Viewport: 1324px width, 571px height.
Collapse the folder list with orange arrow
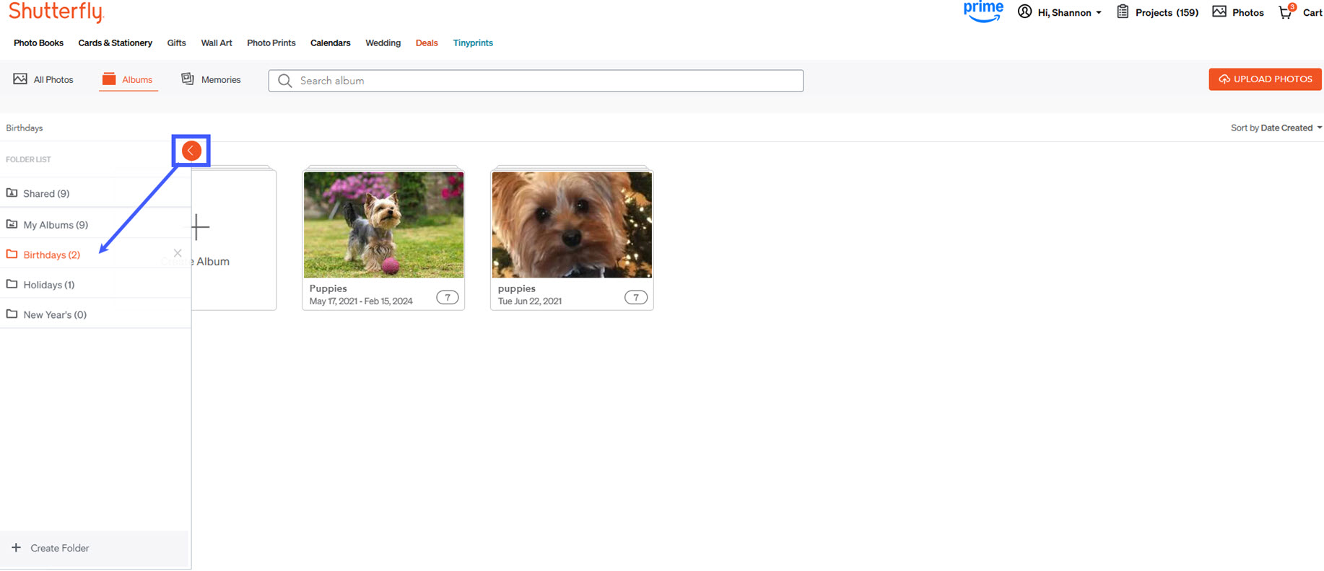[191, 151]
